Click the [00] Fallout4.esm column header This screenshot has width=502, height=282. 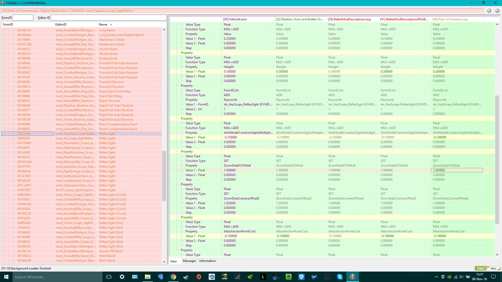(248, 19)
